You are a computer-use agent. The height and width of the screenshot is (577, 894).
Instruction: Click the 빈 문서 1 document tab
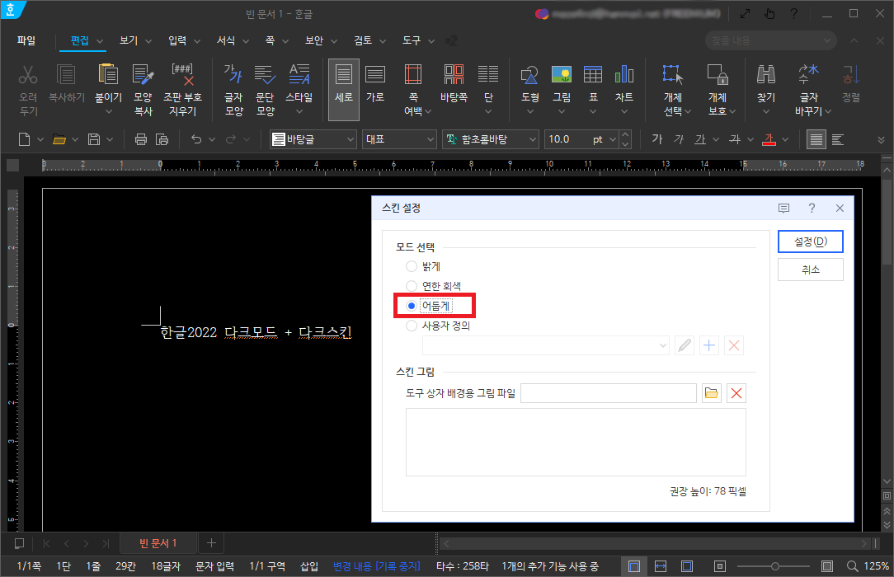click(x=158, y=543)
